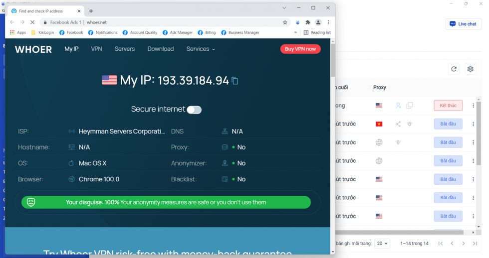The width and height of the screenshot is (489, 258).
Task: Open the Account Quality bookmark
Action: (x=140, y=32)
